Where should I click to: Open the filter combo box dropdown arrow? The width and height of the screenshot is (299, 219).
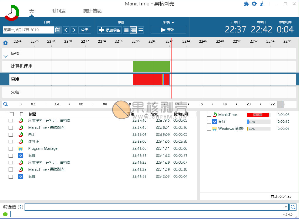[x=286, y=207]
